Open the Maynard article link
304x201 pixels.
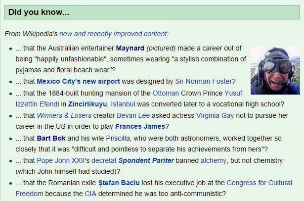point(130,48)
